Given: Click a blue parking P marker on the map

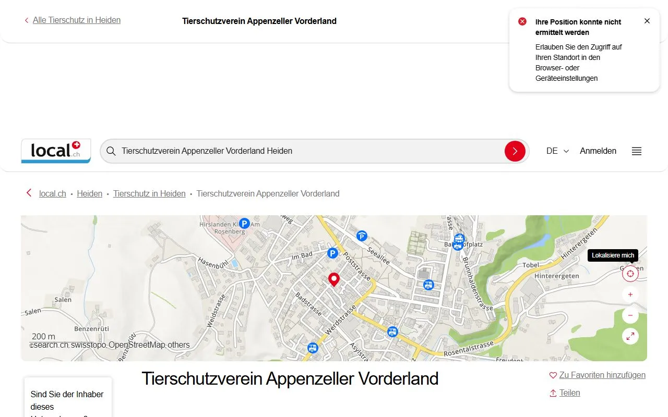Looking at the screenshot, I should coord(333,253).
